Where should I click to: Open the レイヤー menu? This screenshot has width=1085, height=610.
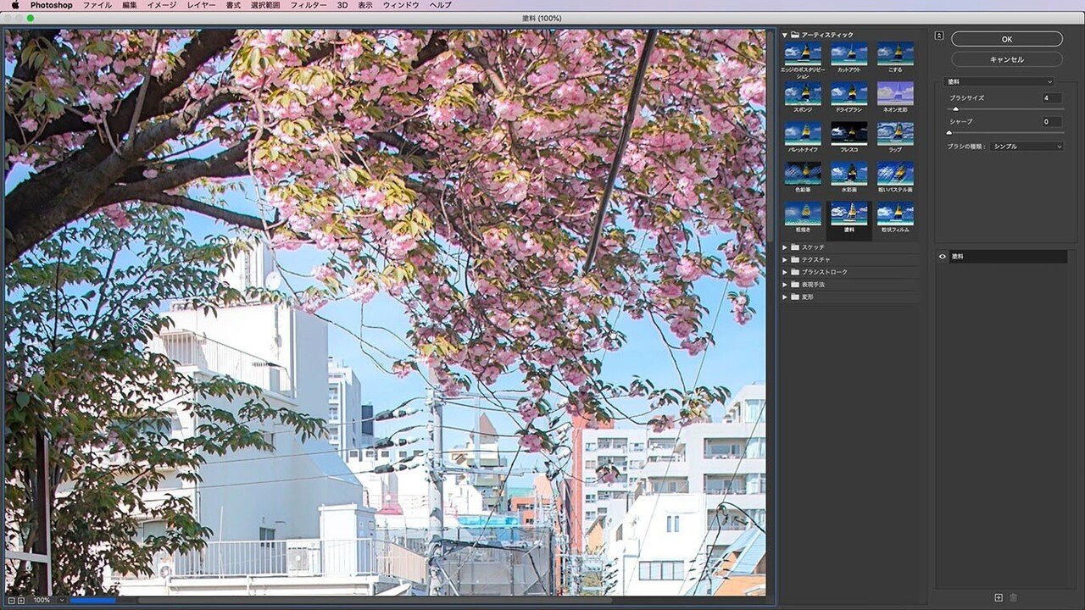201,5
